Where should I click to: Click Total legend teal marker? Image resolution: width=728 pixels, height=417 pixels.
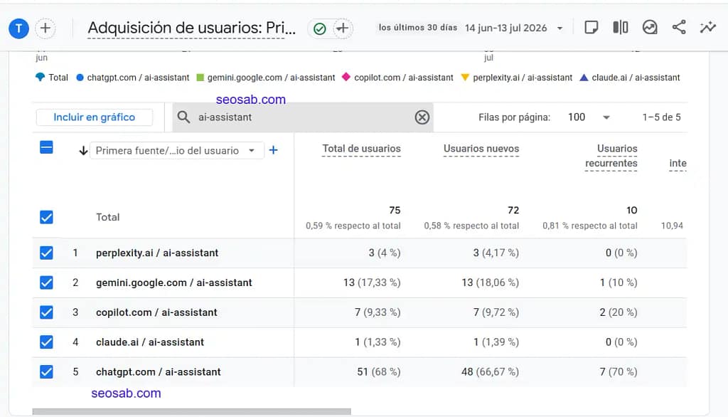point(41,77)
